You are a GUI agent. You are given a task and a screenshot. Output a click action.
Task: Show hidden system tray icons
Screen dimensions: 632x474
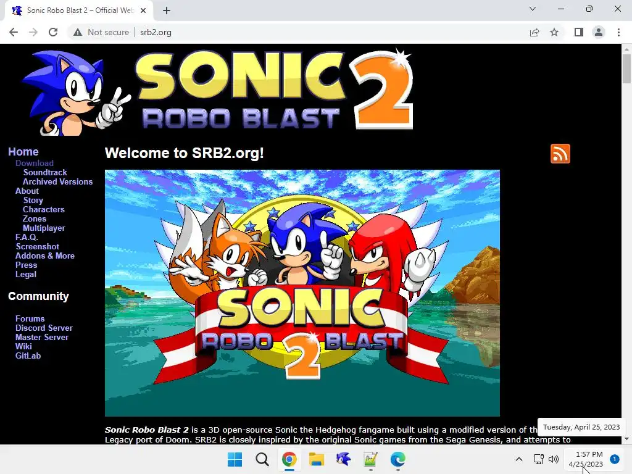coord(519,459)
